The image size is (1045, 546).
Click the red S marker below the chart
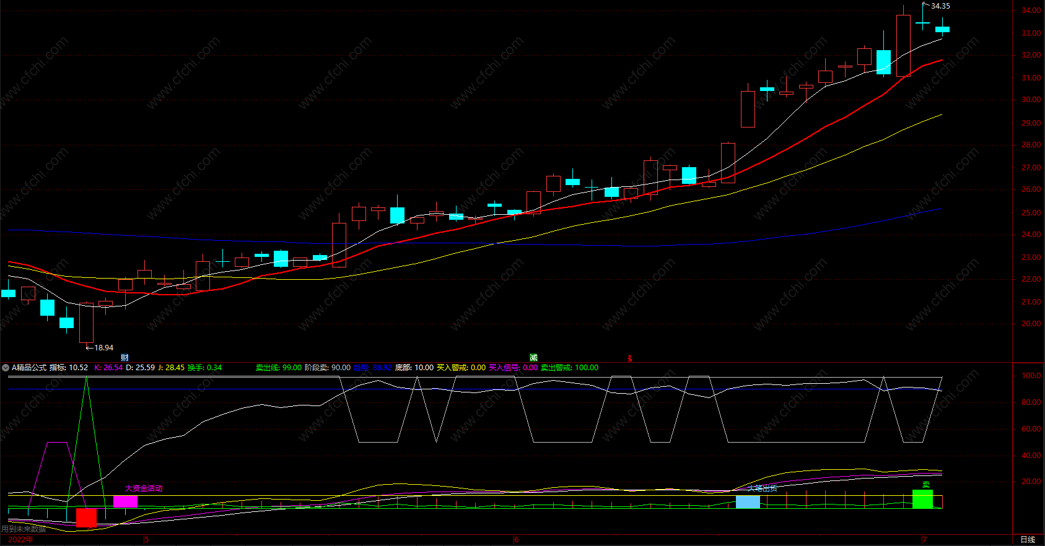(x=630, y=358)
